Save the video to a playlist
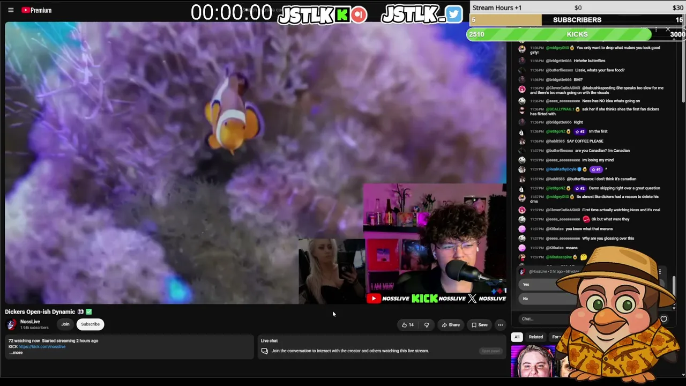Viewport: 686px width, 386px height. pos(480,325)
